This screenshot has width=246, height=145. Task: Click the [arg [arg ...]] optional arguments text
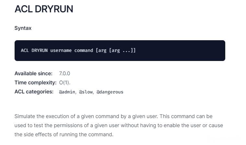click(x=116, y=50)
